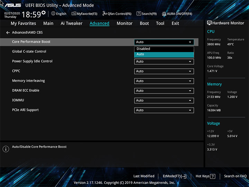The height and width of the screenshot is (187, 249).
Task: Open the Power Supply Idle Control dropdown
Action: (164, 62)
